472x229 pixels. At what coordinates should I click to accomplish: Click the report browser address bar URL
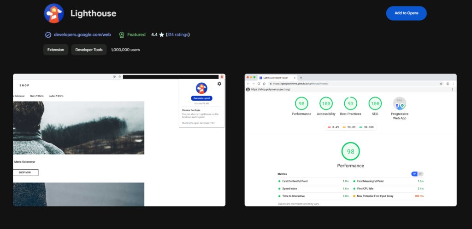pyautogui.click(x=301, y=84)
